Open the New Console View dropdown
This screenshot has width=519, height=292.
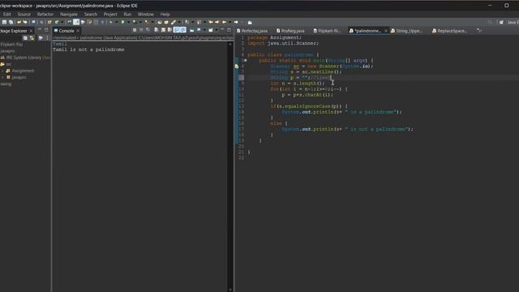217,30
